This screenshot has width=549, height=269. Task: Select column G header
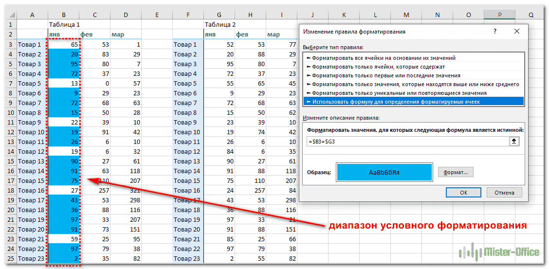point(219,15)
